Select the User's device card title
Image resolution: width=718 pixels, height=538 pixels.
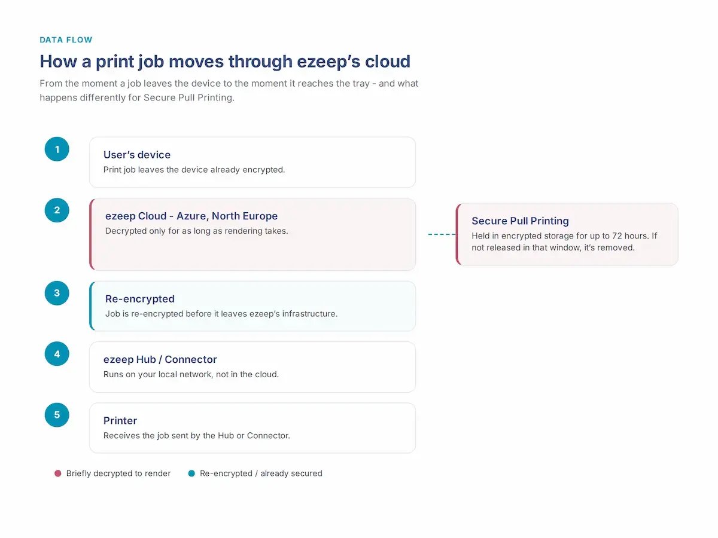(x=137, y=155)
